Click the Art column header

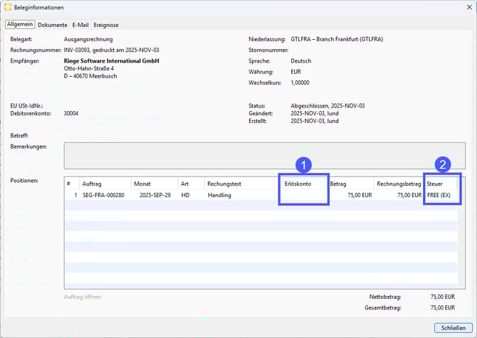tap(184, 184)
